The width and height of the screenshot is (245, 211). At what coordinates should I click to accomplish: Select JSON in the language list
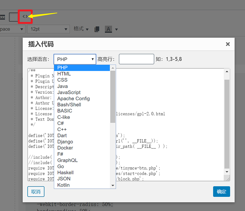coord(82,179)
